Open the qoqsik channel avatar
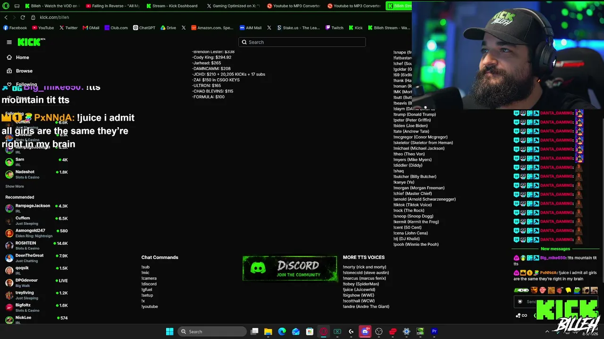Image resolution: width=604 pixels, height=339 pixels. point(9,270)
